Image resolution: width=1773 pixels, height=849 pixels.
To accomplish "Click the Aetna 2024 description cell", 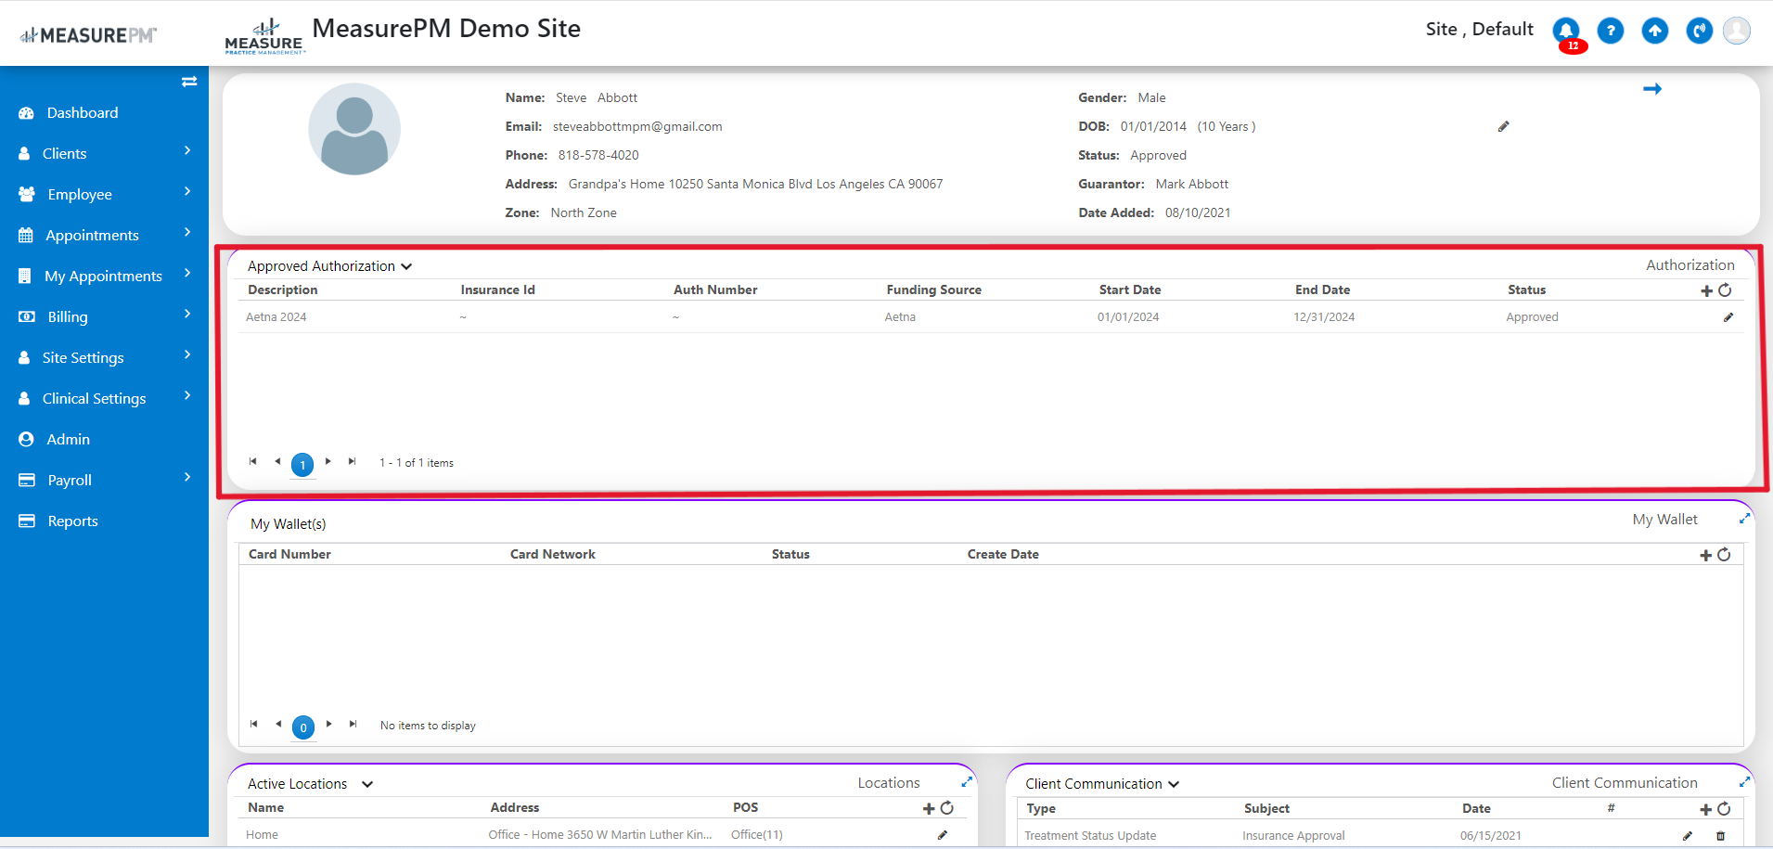I will (x=276, y=317).
